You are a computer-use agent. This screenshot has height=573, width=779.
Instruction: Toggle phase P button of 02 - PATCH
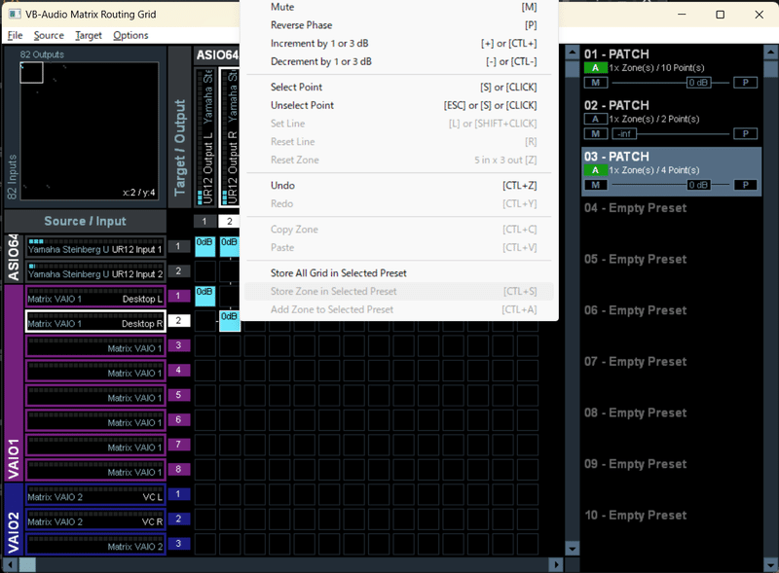coord(745,134)
